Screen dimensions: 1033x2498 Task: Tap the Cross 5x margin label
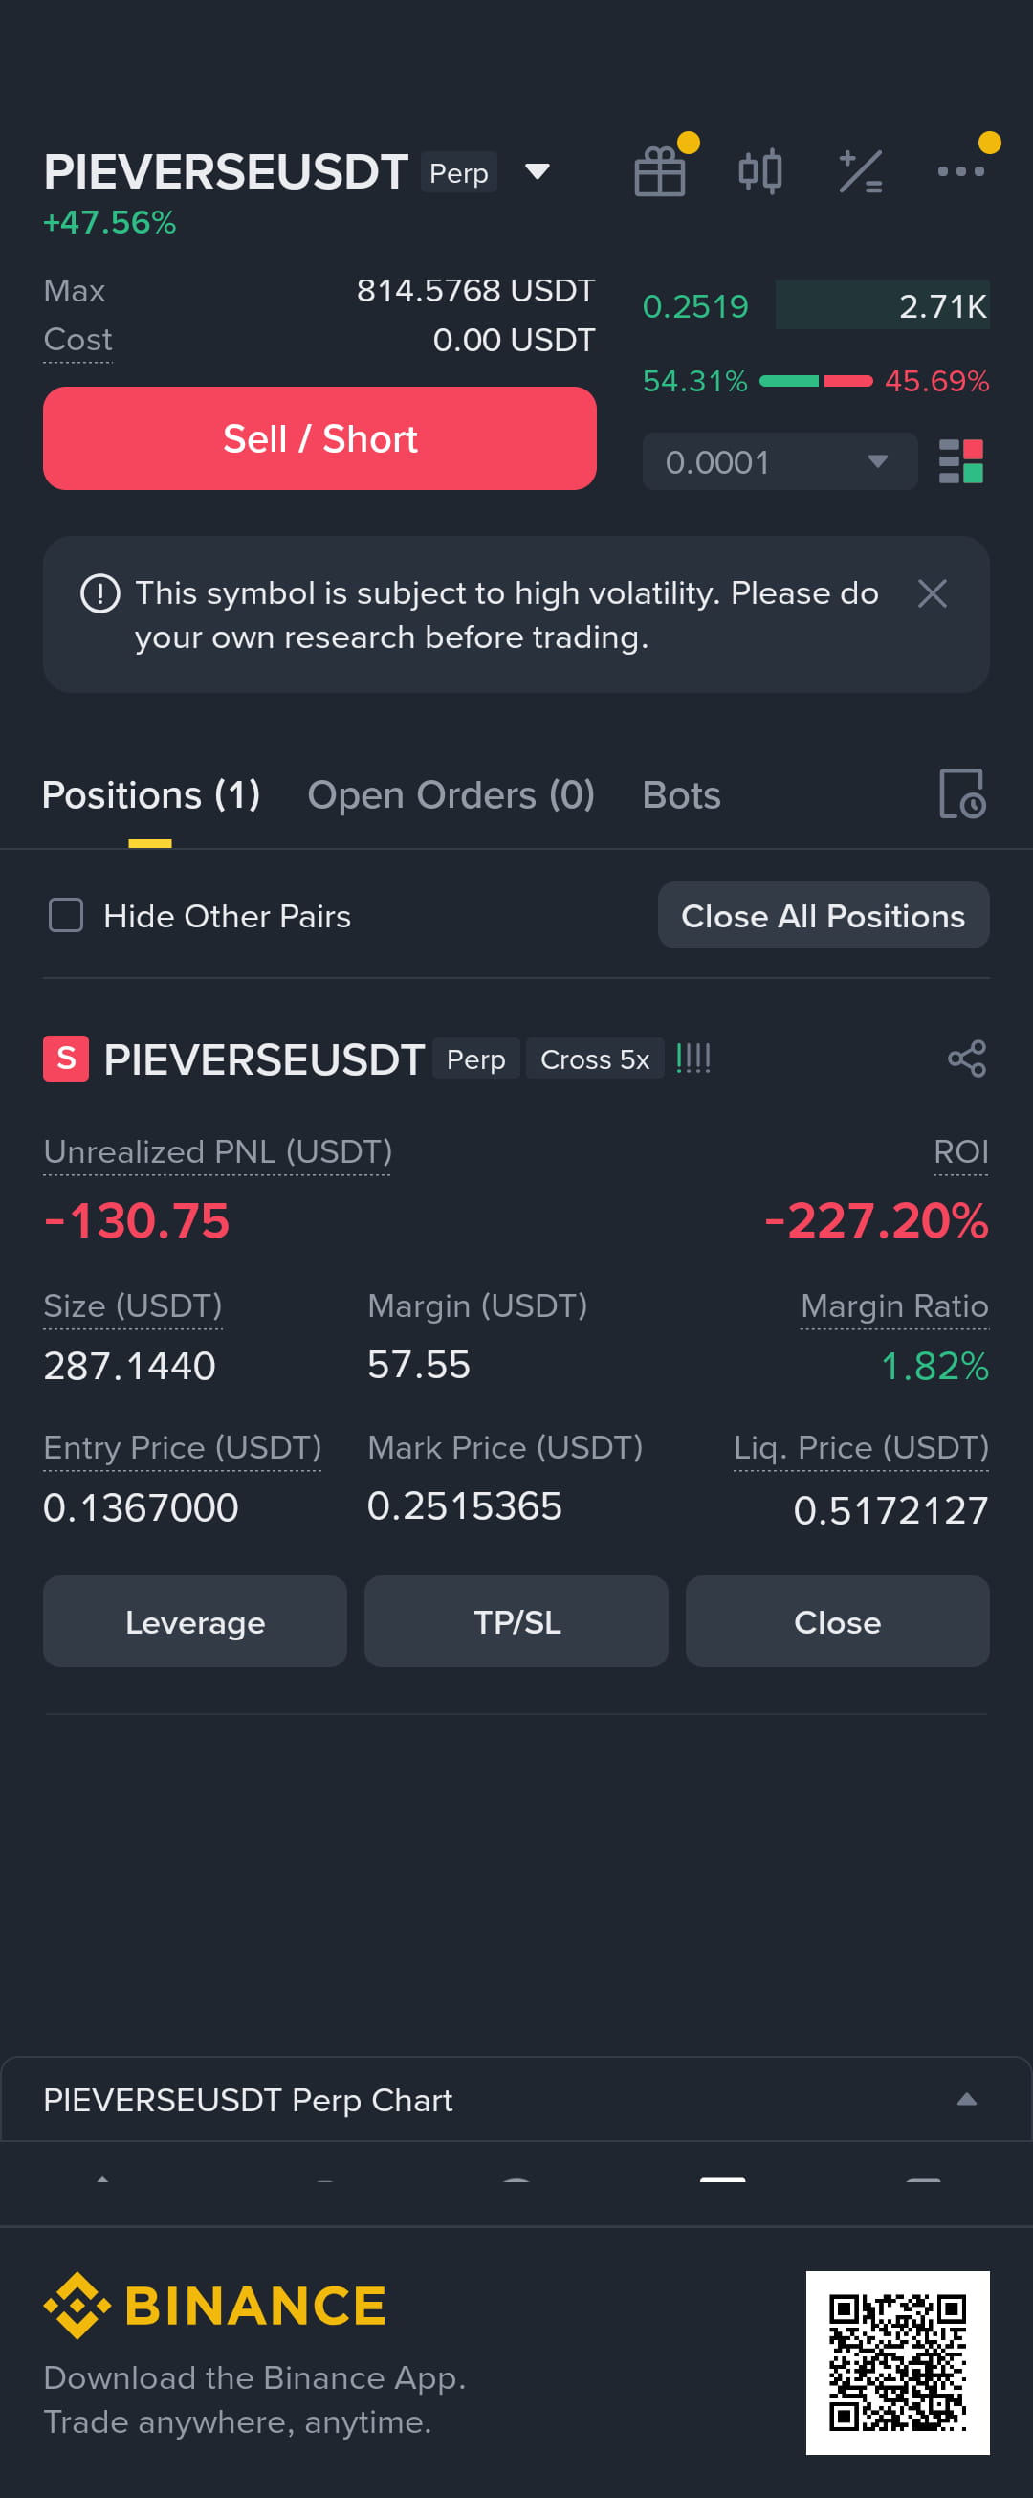click(595, 1059)
